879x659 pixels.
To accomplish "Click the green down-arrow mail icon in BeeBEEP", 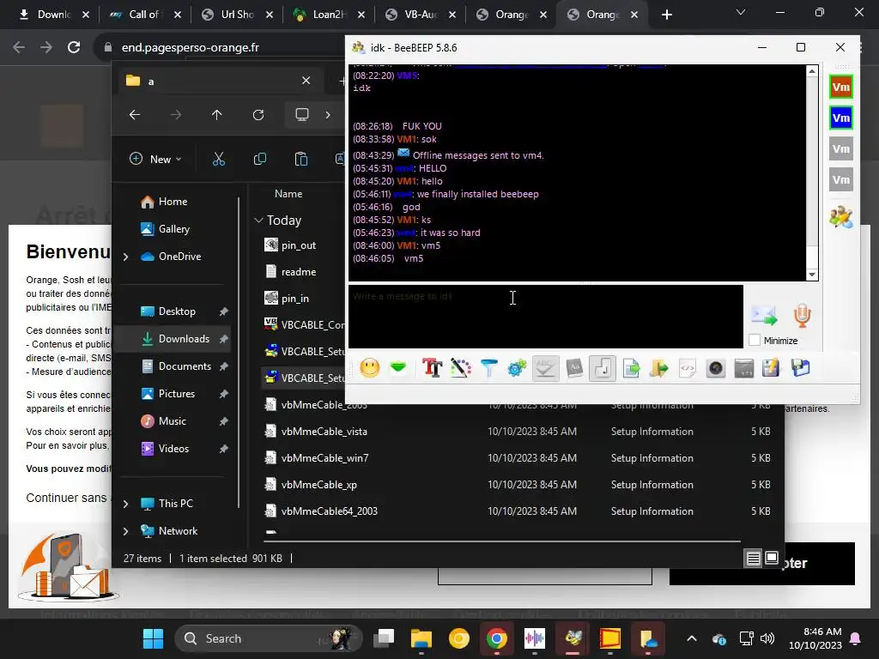I will 398,368.
